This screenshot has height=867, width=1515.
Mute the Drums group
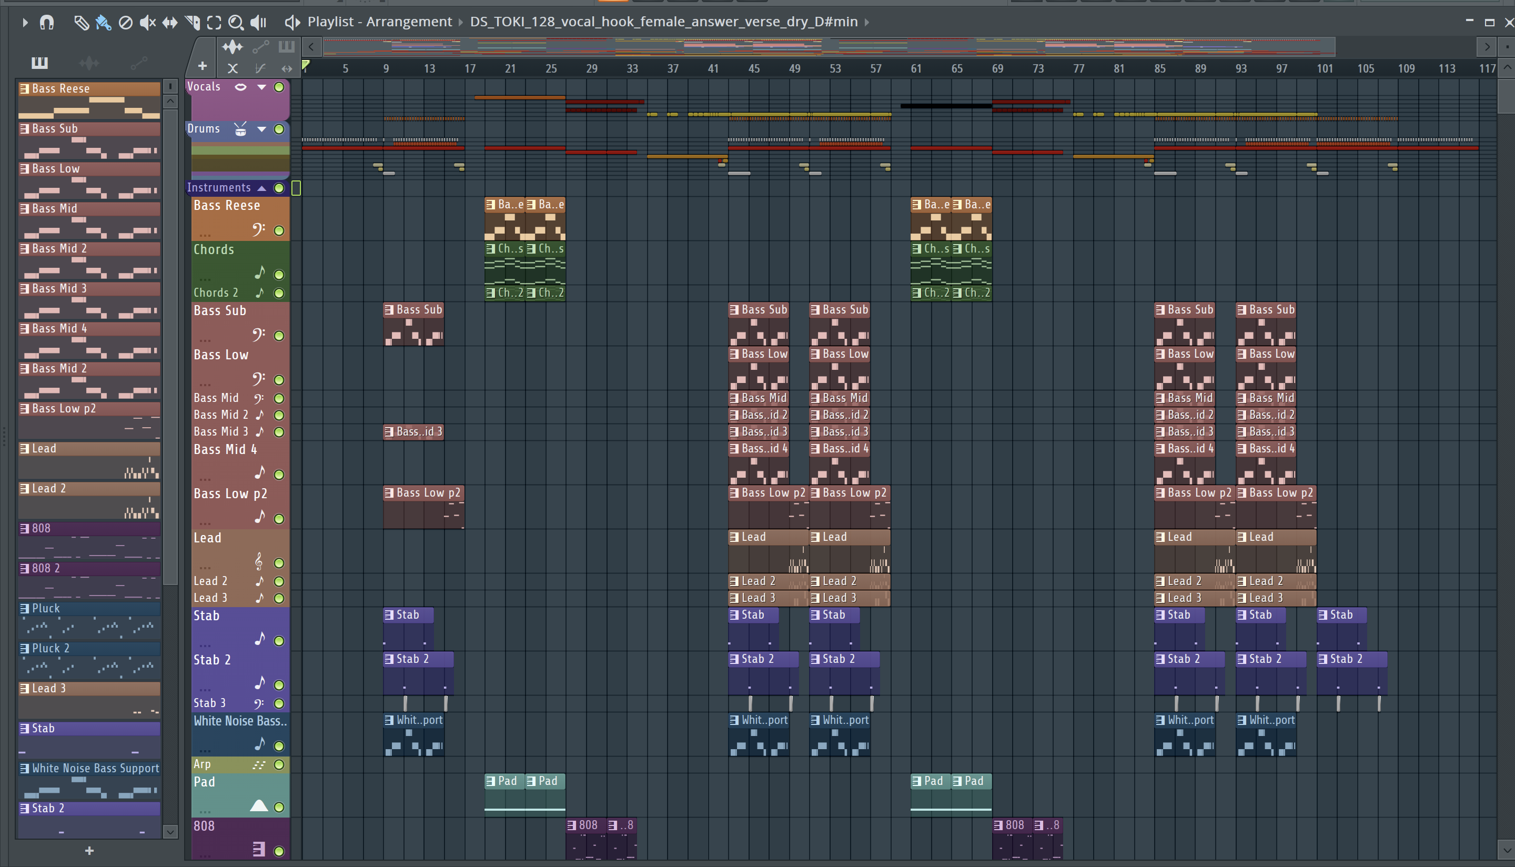279,129
